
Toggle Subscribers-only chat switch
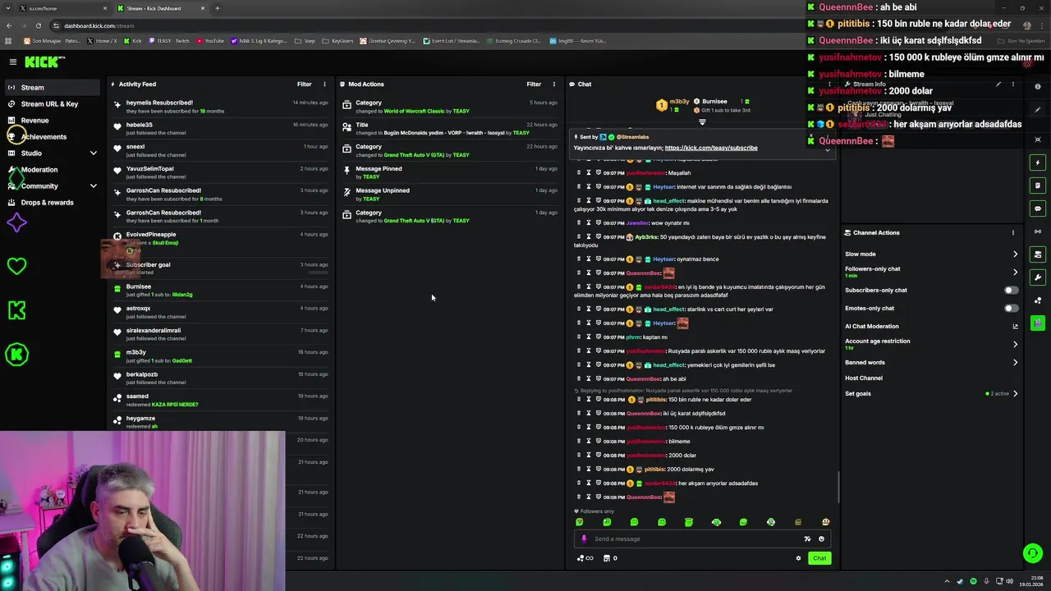(x=1012, y=291)
